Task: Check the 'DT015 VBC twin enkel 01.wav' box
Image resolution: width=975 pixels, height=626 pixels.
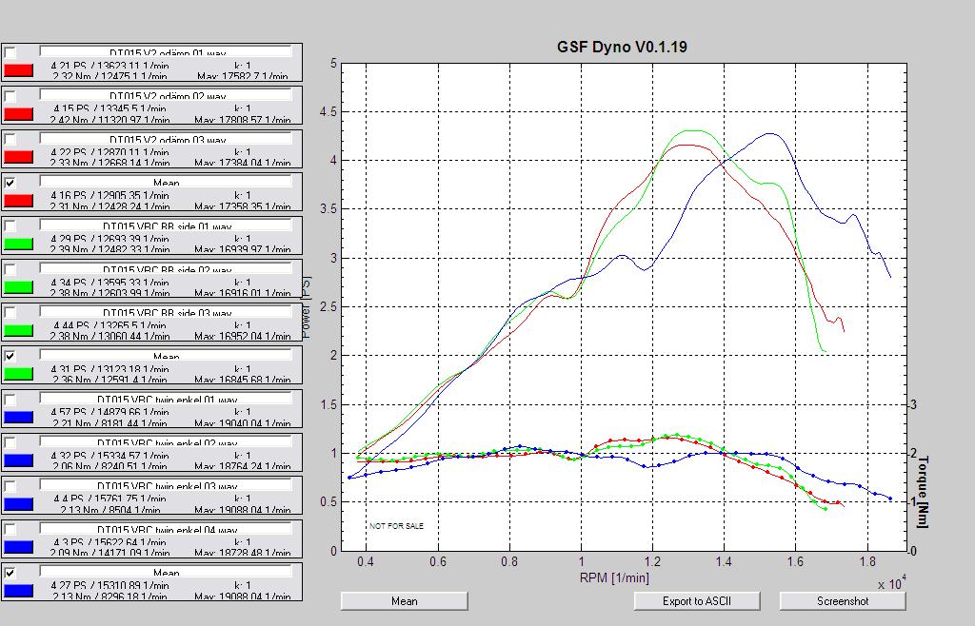Action: click(10, 400)
